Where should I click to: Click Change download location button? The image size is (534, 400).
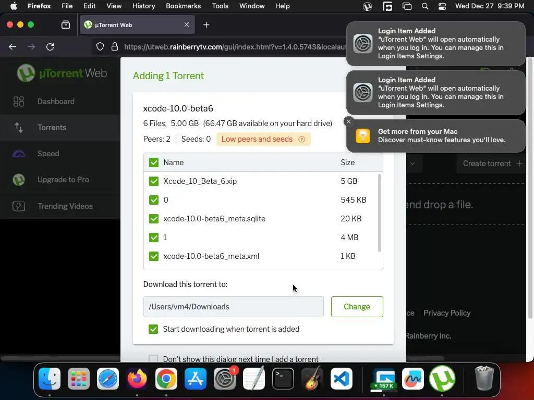(x=357, y=307)
